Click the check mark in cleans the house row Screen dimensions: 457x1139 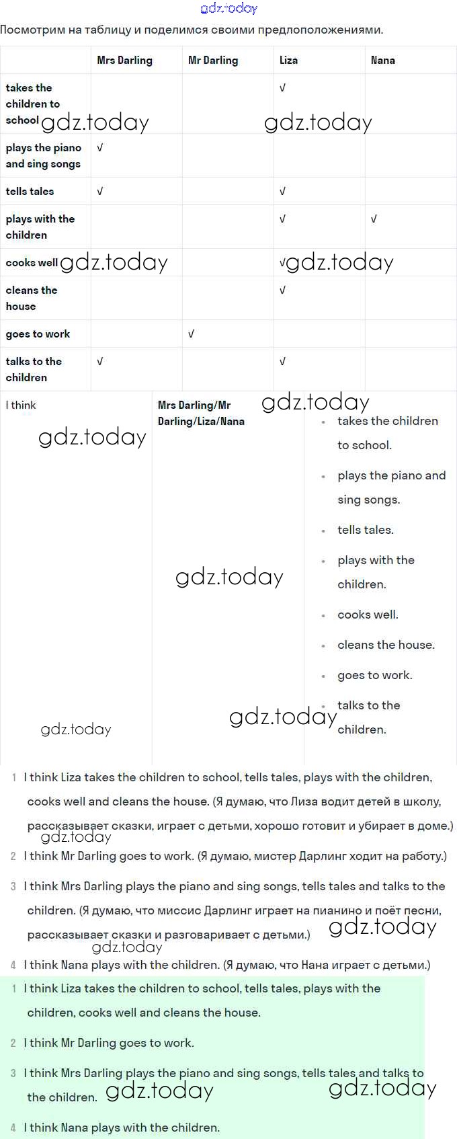click(x=283, y=290)
